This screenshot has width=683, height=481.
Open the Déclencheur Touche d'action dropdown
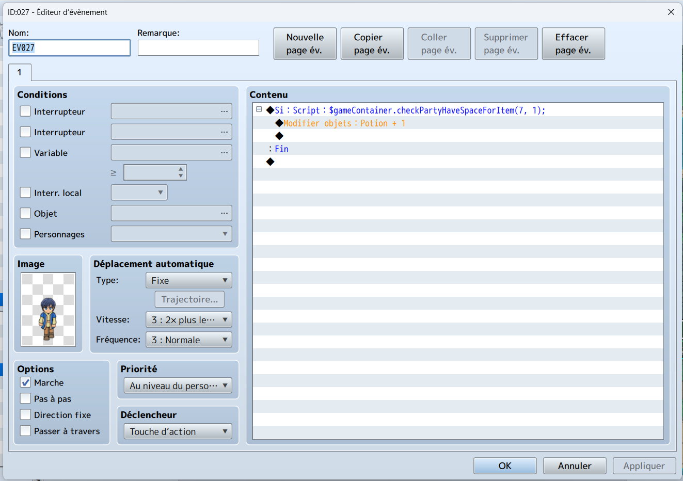coord(178,431)
